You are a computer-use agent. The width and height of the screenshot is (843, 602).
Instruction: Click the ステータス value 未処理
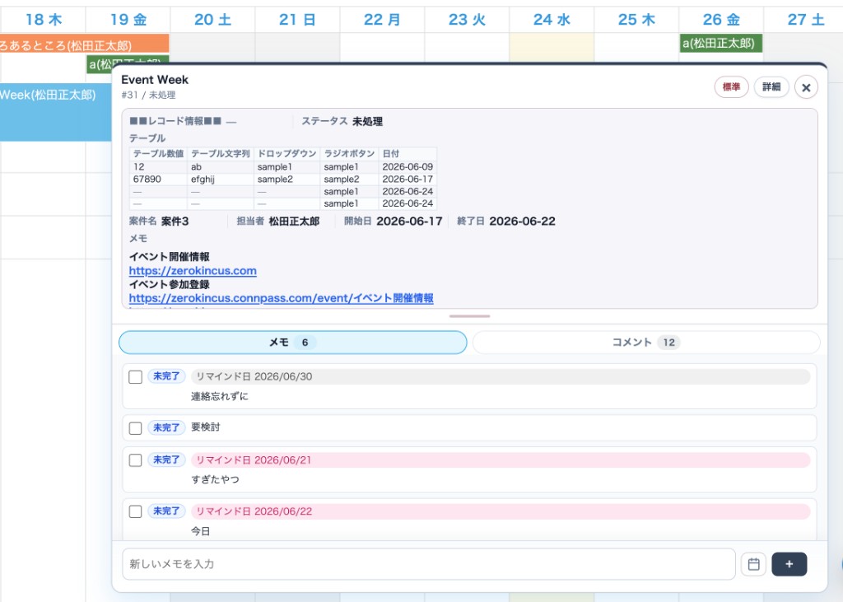368,122
